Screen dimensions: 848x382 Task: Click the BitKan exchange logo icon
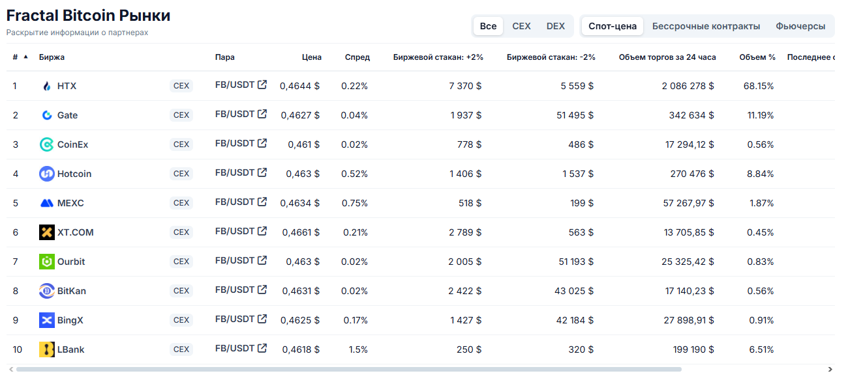pyautogui.click(x=47, y=291)
